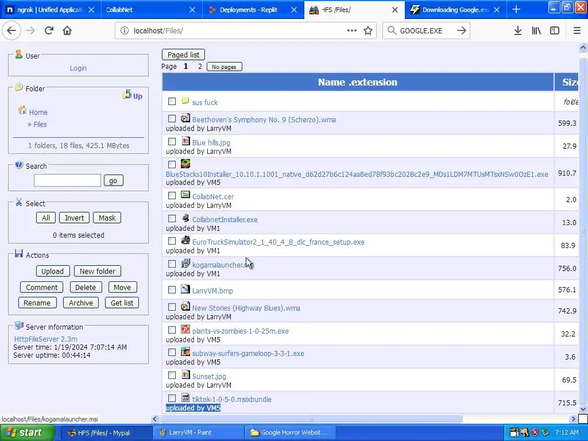
Task: Tick the checkbox for CollabNet.cer
Action: click(172, 195)
